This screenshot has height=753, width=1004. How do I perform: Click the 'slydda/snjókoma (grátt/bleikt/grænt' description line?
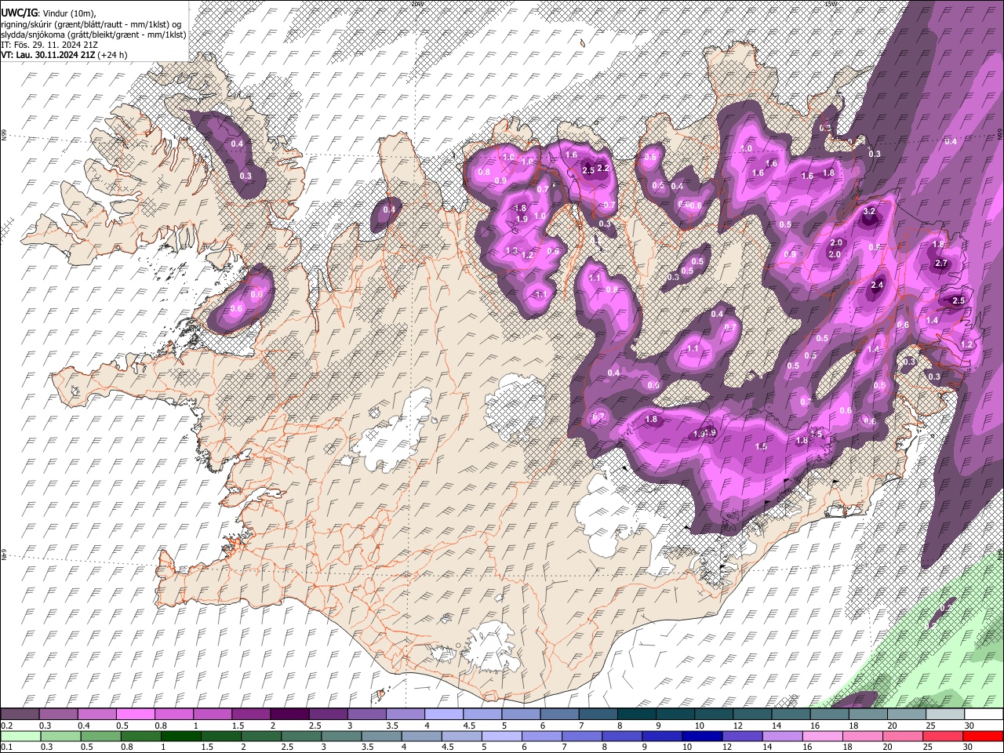(93, 35)
